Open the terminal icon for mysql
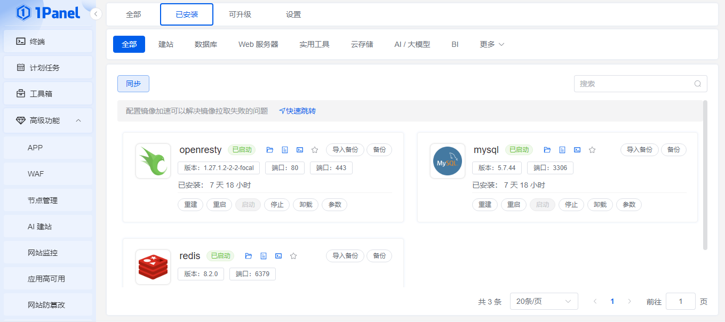Viewport: 725px width, 322px height. 577,150
